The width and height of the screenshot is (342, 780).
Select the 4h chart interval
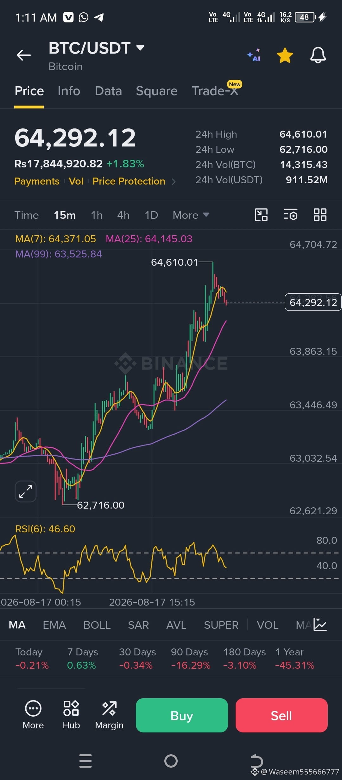tap(123, 215)
